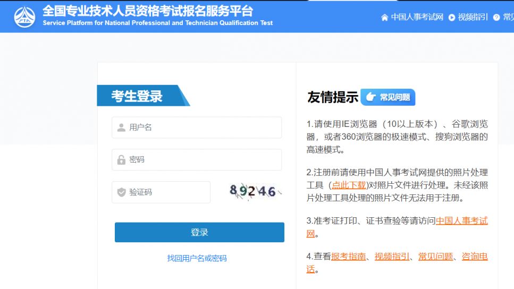Click the 常见问题 button beside 友情提示
This screenshot has height=289, width=514.
tap(388, 97)
